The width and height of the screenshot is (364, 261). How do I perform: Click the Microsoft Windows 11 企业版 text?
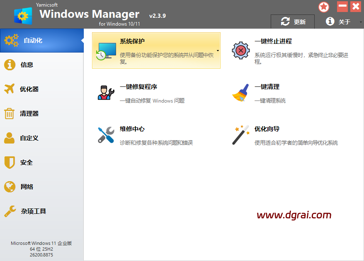click(x=41, y=243)
